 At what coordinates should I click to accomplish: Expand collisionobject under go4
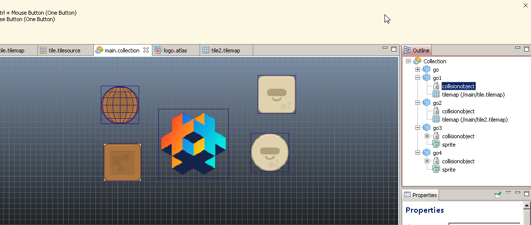427,161
